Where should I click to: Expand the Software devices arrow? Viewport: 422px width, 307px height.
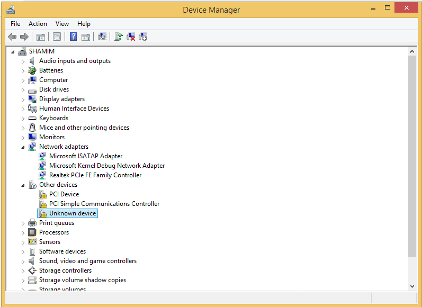tap(23, 252)
